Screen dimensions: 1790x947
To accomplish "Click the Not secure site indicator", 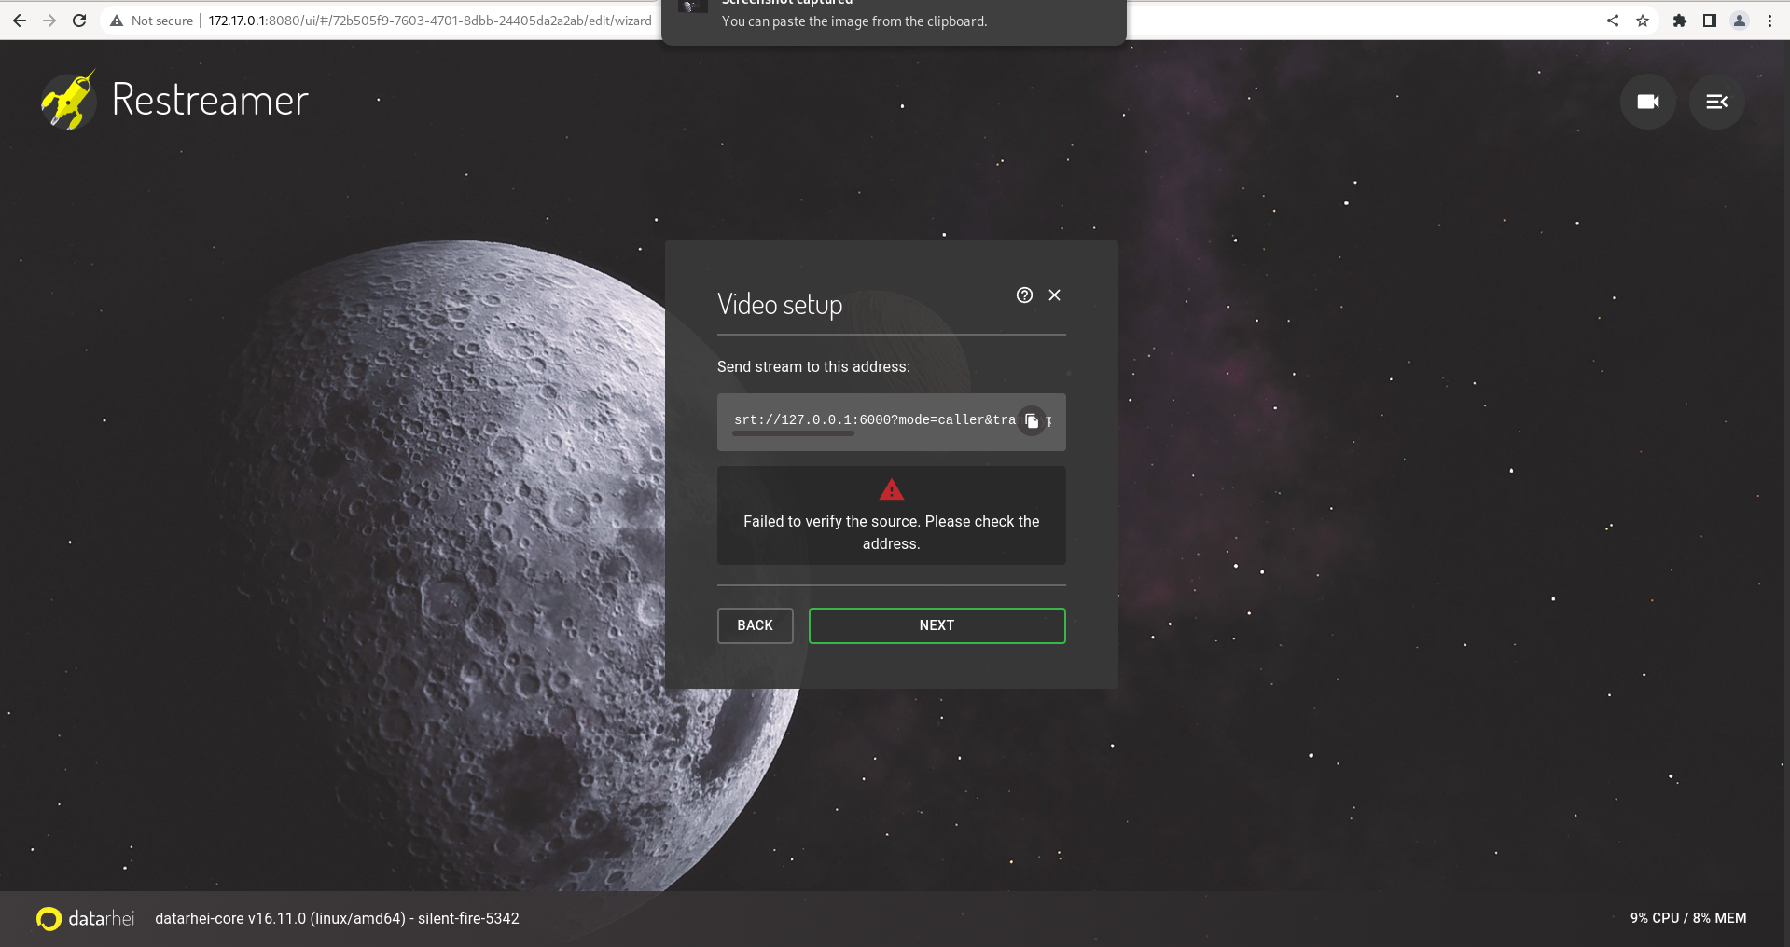I will click(151, 20).
